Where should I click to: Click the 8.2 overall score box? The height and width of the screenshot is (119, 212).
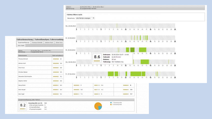pos(23,106)
